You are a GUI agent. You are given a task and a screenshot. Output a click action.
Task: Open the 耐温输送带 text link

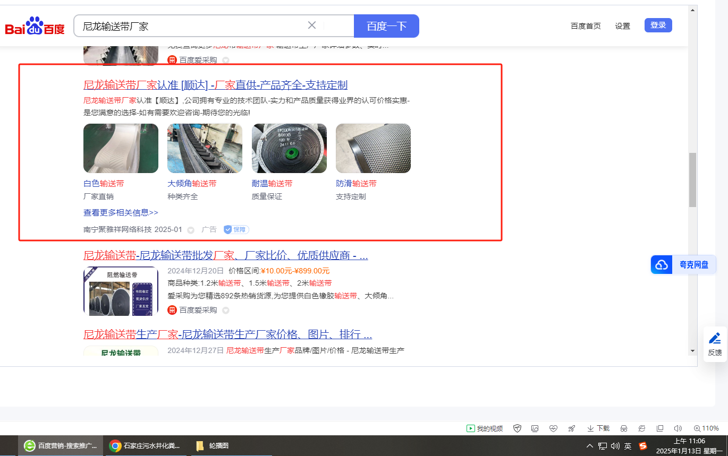(x=272, y=184)
